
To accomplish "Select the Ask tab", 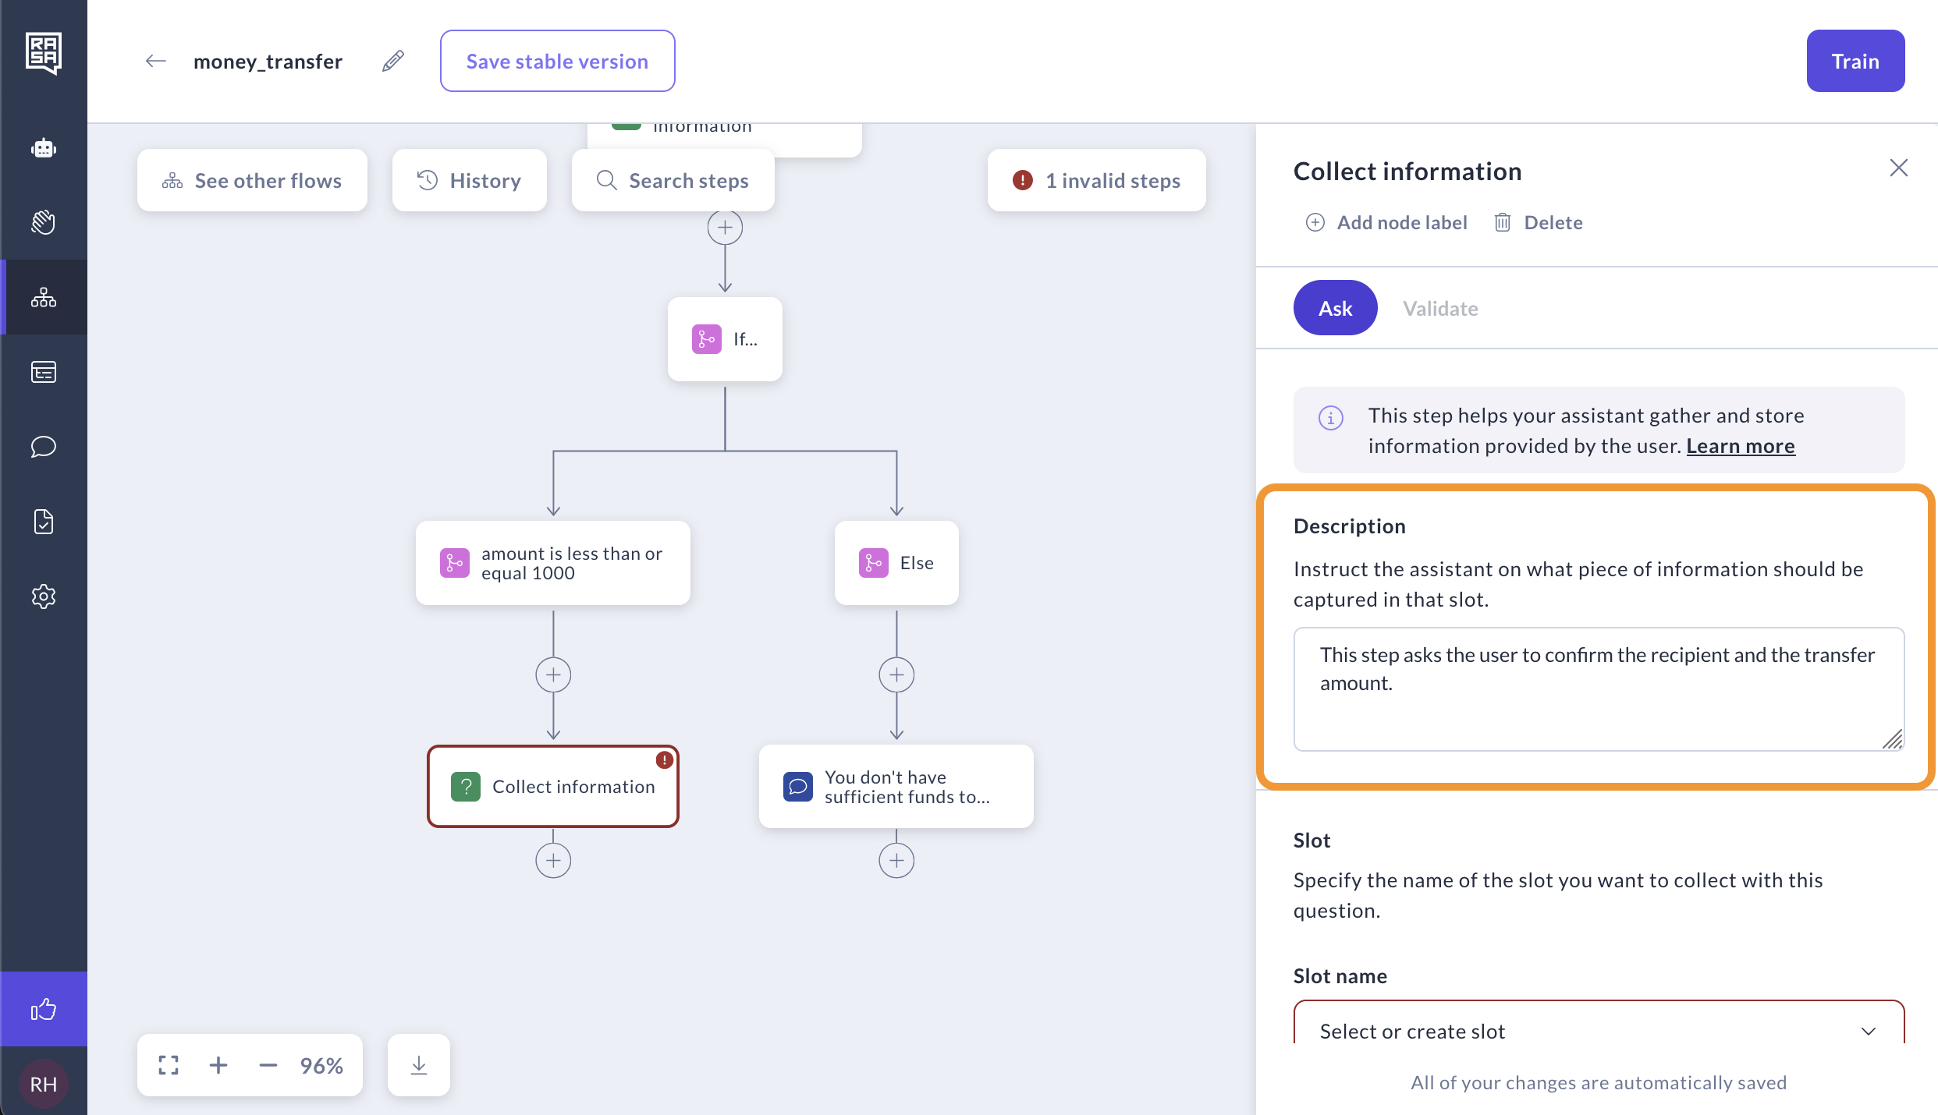I will [x=1335, y=309].
